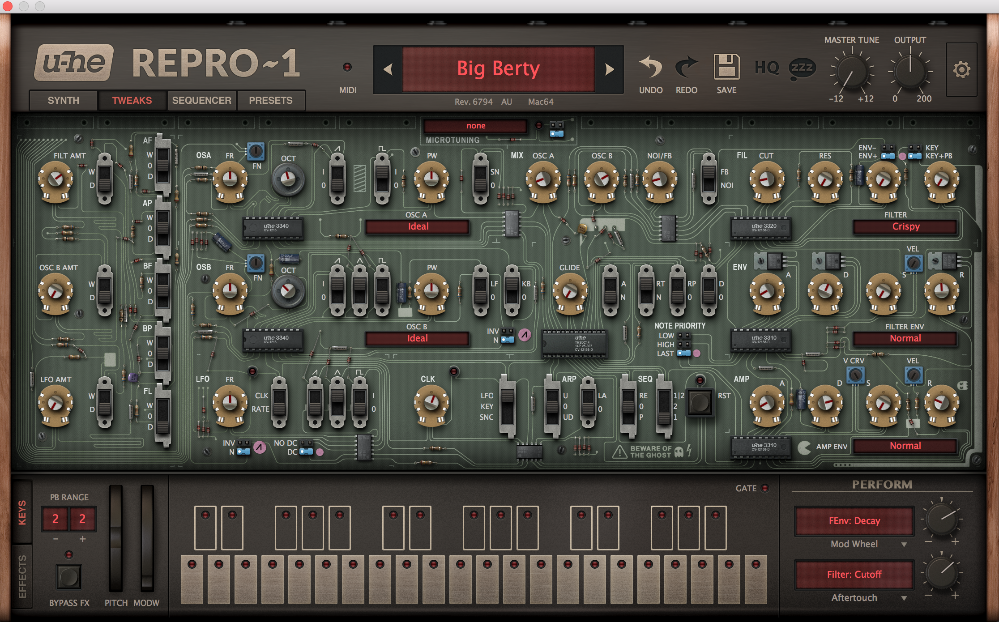This screenshot has width=999, height=622.
Task: Click the Big Berty preset name display
Action: 498,69
